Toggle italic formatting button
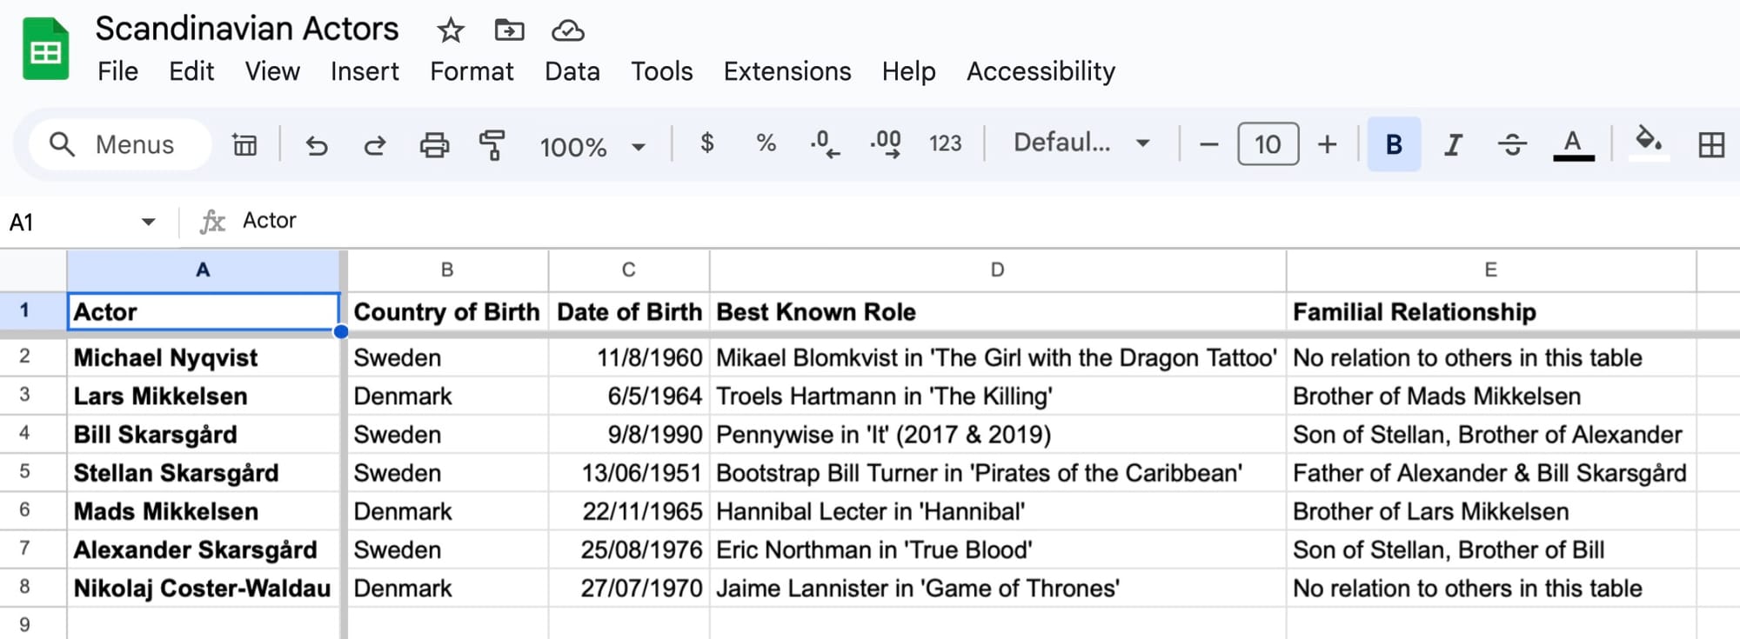The image size is (1740, 639). pos(1452,145)
